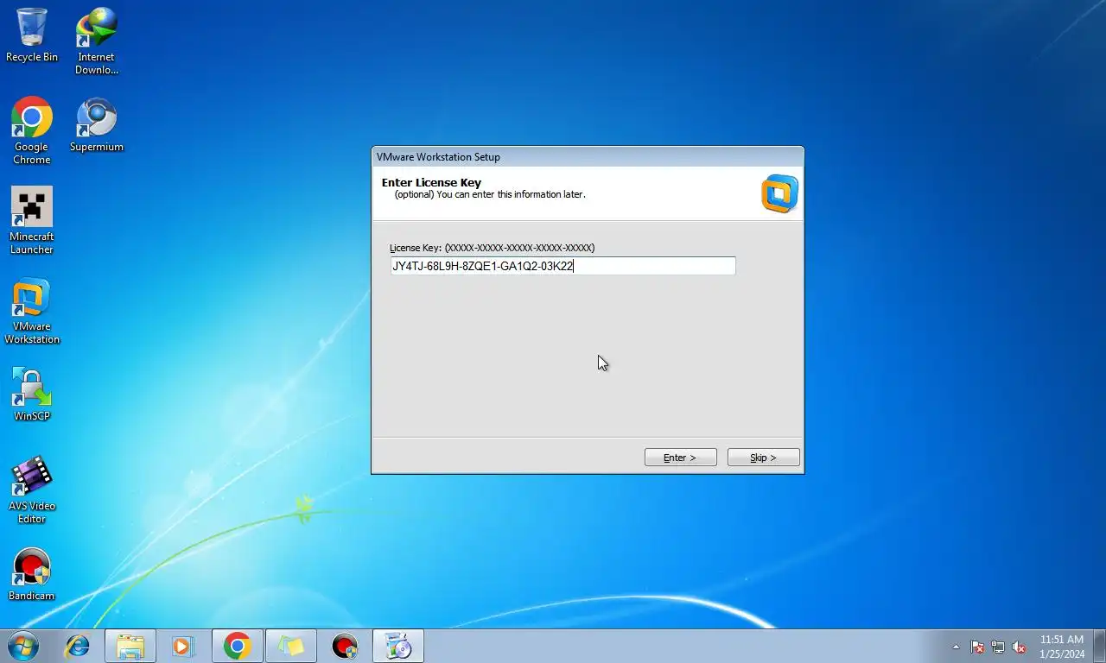The height and width of the screenshot is (663, 1106).
Task: Open the Windows Start menu orb
Action: 23,646
